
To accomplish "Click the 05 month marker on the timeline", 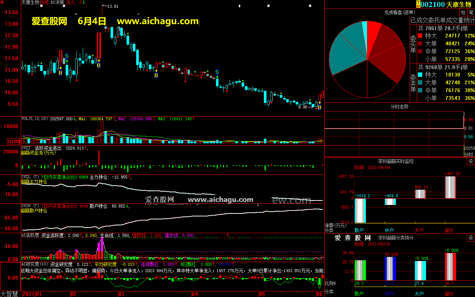I will click(x=262, y=294).
